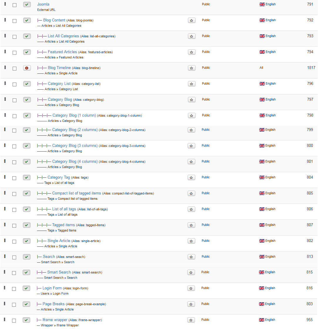Click ID 1817 in Blog Timeline row
318x329 pixels.
coord(311,68)
